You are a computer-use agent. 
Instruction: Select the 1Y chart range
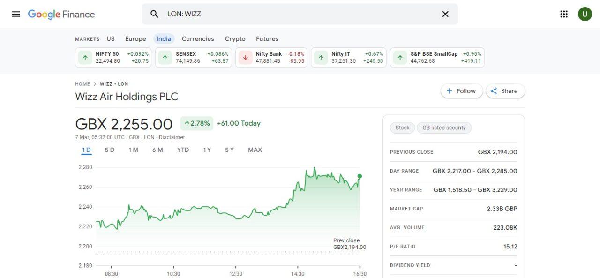(x=207, y=150)
